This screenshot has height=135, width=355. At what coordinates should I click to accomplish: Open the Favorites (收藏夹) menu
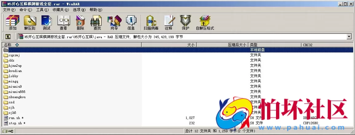[61, 10]
